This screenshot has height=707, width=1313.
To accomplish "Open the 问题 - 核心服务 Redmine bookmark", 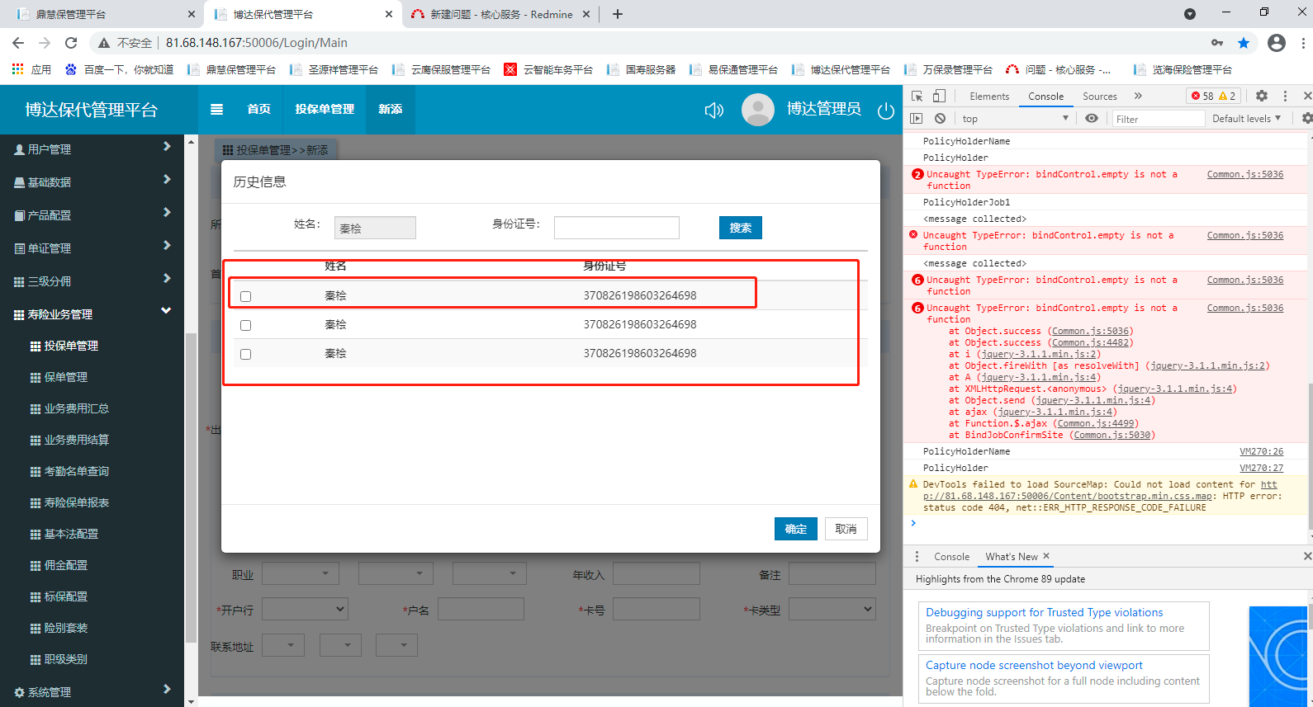I will (x=1059, y=70).
